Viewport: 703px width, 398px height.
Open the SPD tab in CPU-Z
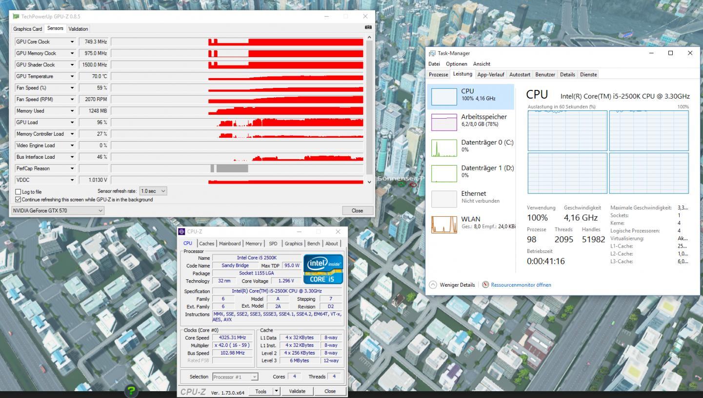tap(273, 243)
